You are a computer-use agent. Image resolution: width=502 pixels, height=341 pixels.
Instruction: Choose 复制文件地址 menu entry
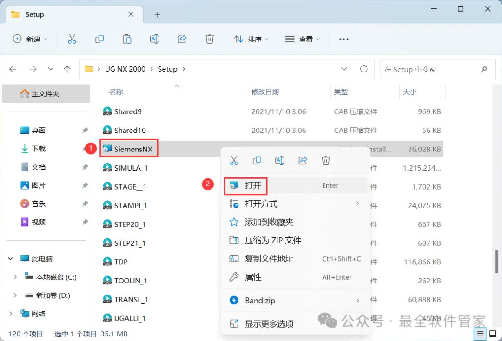(x=295, y=259)
